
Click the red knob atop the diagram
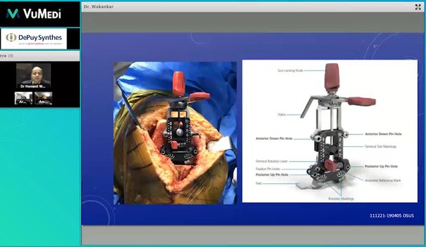point(332,77)
